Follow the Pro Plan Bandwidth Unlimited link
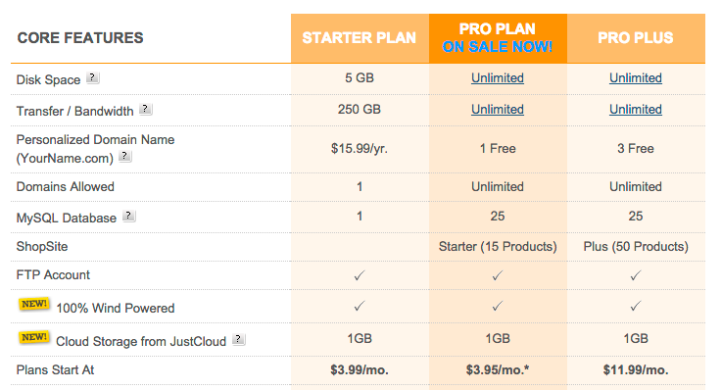721x390 pixels. click(498, 110)
